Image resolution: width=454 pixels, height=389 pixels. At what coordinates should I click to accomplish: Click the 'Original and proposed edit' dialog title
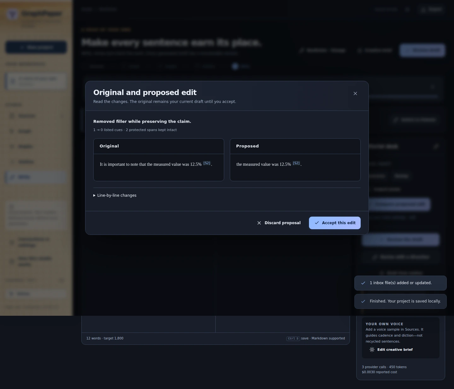(145, 93)
